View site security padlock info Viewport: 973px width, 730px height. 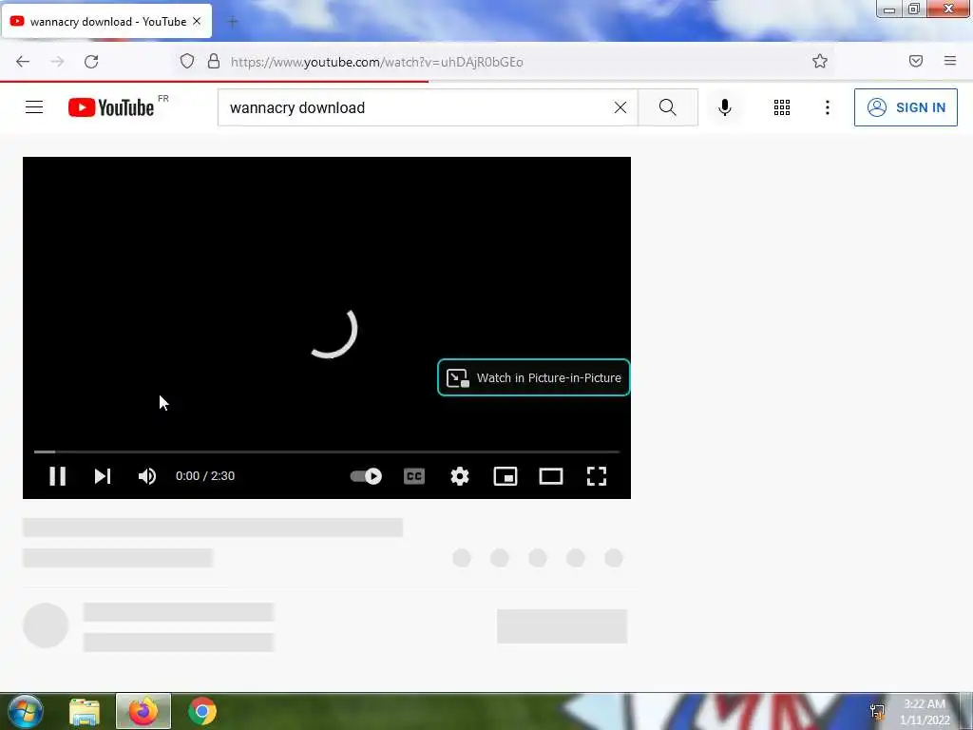click(x=214, y=61)
